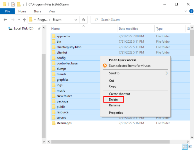Open the recent locations dropdown arrow
194x150 pixels.
click(19, 20)
